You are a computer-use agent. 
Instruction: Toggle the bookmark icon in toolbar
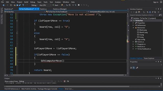tap(79, 5)
